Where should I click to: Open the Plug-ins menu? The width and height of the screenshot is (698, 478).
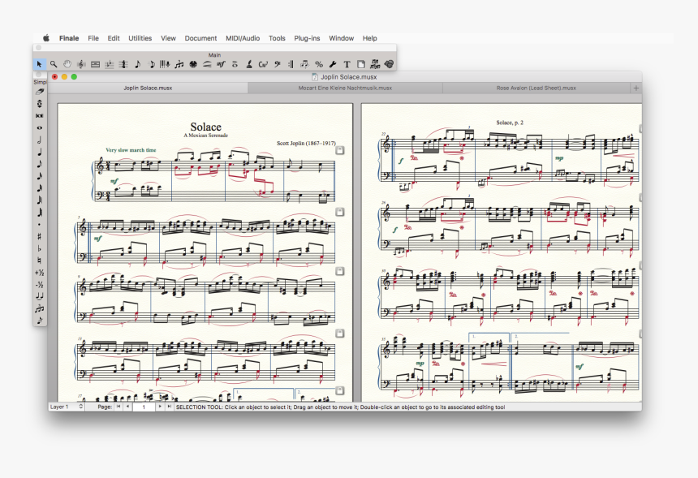point(307,38)
